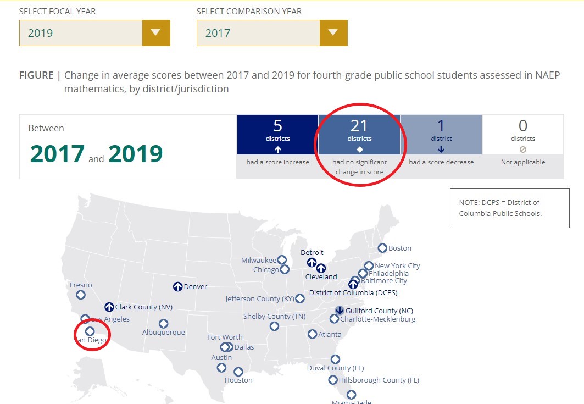This screenshot has width=584, height=404.
Task: Click the Detroit up-arrow marker
Action: pos(312,262)
